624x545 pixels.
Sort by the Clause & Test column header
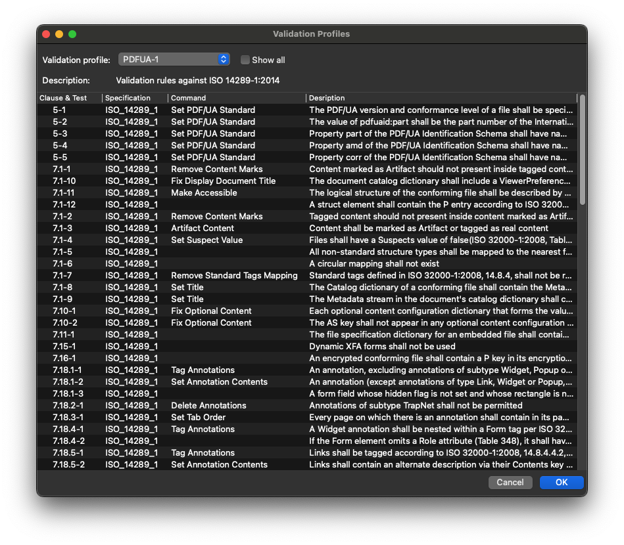pyautogui.click(x=70, y=98)
